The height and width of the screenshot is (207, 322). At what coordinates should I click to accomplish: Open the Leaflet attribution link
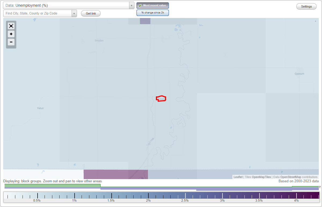[x=238, y=177]
